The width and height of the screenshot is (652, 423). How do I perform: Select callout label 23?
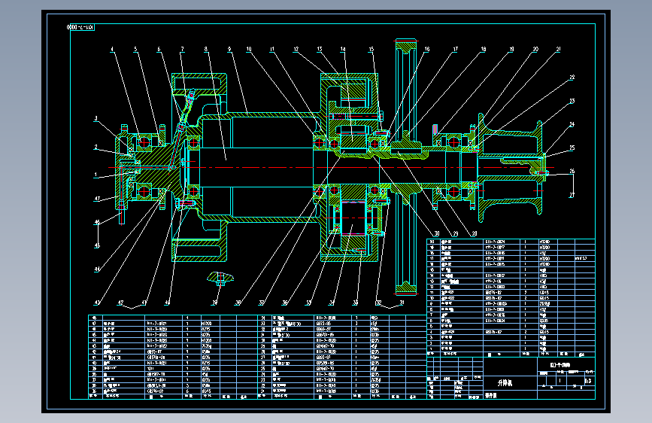[x=572, y=101]
